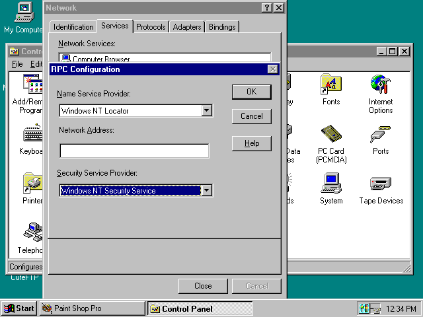This screenshot has height=317, width=423.
Task: Open the Internet Options icon
Action: [381, 85]
